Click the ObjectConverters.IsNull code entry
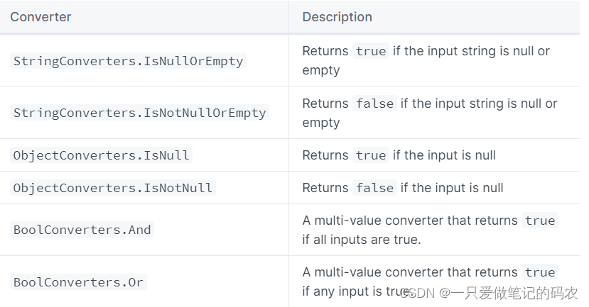Viewport: 589px width, 307px height. point(102,155)
